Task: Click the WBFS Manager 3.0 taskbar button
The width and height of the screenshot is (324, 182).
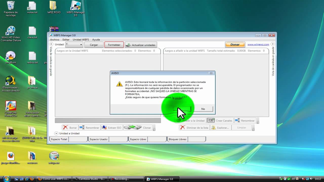Action: tap(162, 179)
